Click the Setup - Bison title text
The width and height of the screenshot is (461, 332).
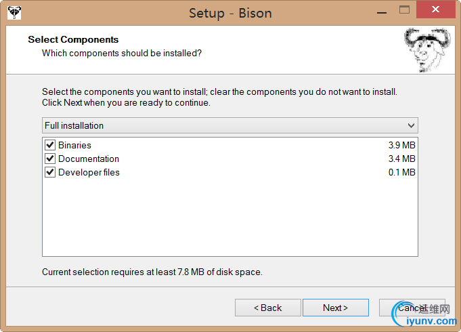click(230, 14)
